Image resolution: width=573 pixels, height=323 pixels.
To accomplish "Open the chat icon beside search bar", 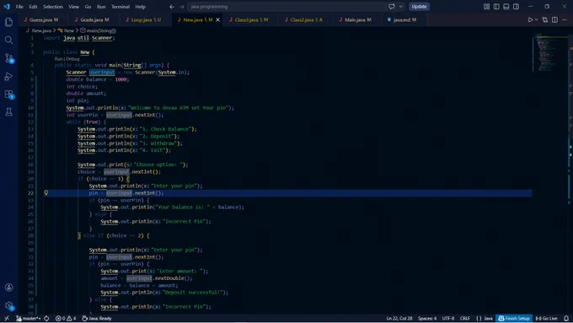I will (x=392, y=7).
